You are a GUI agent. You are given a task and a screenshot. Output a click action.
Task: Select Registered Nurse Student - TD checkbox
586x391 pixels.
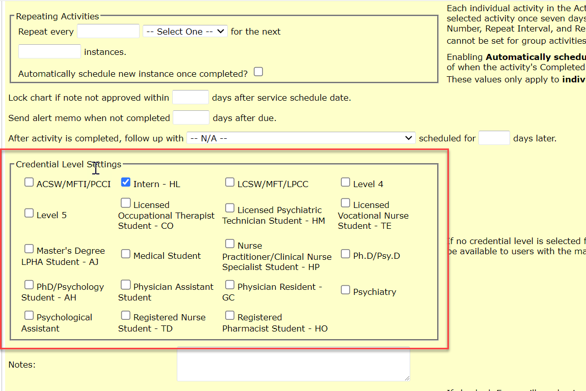tap(125, 316)
